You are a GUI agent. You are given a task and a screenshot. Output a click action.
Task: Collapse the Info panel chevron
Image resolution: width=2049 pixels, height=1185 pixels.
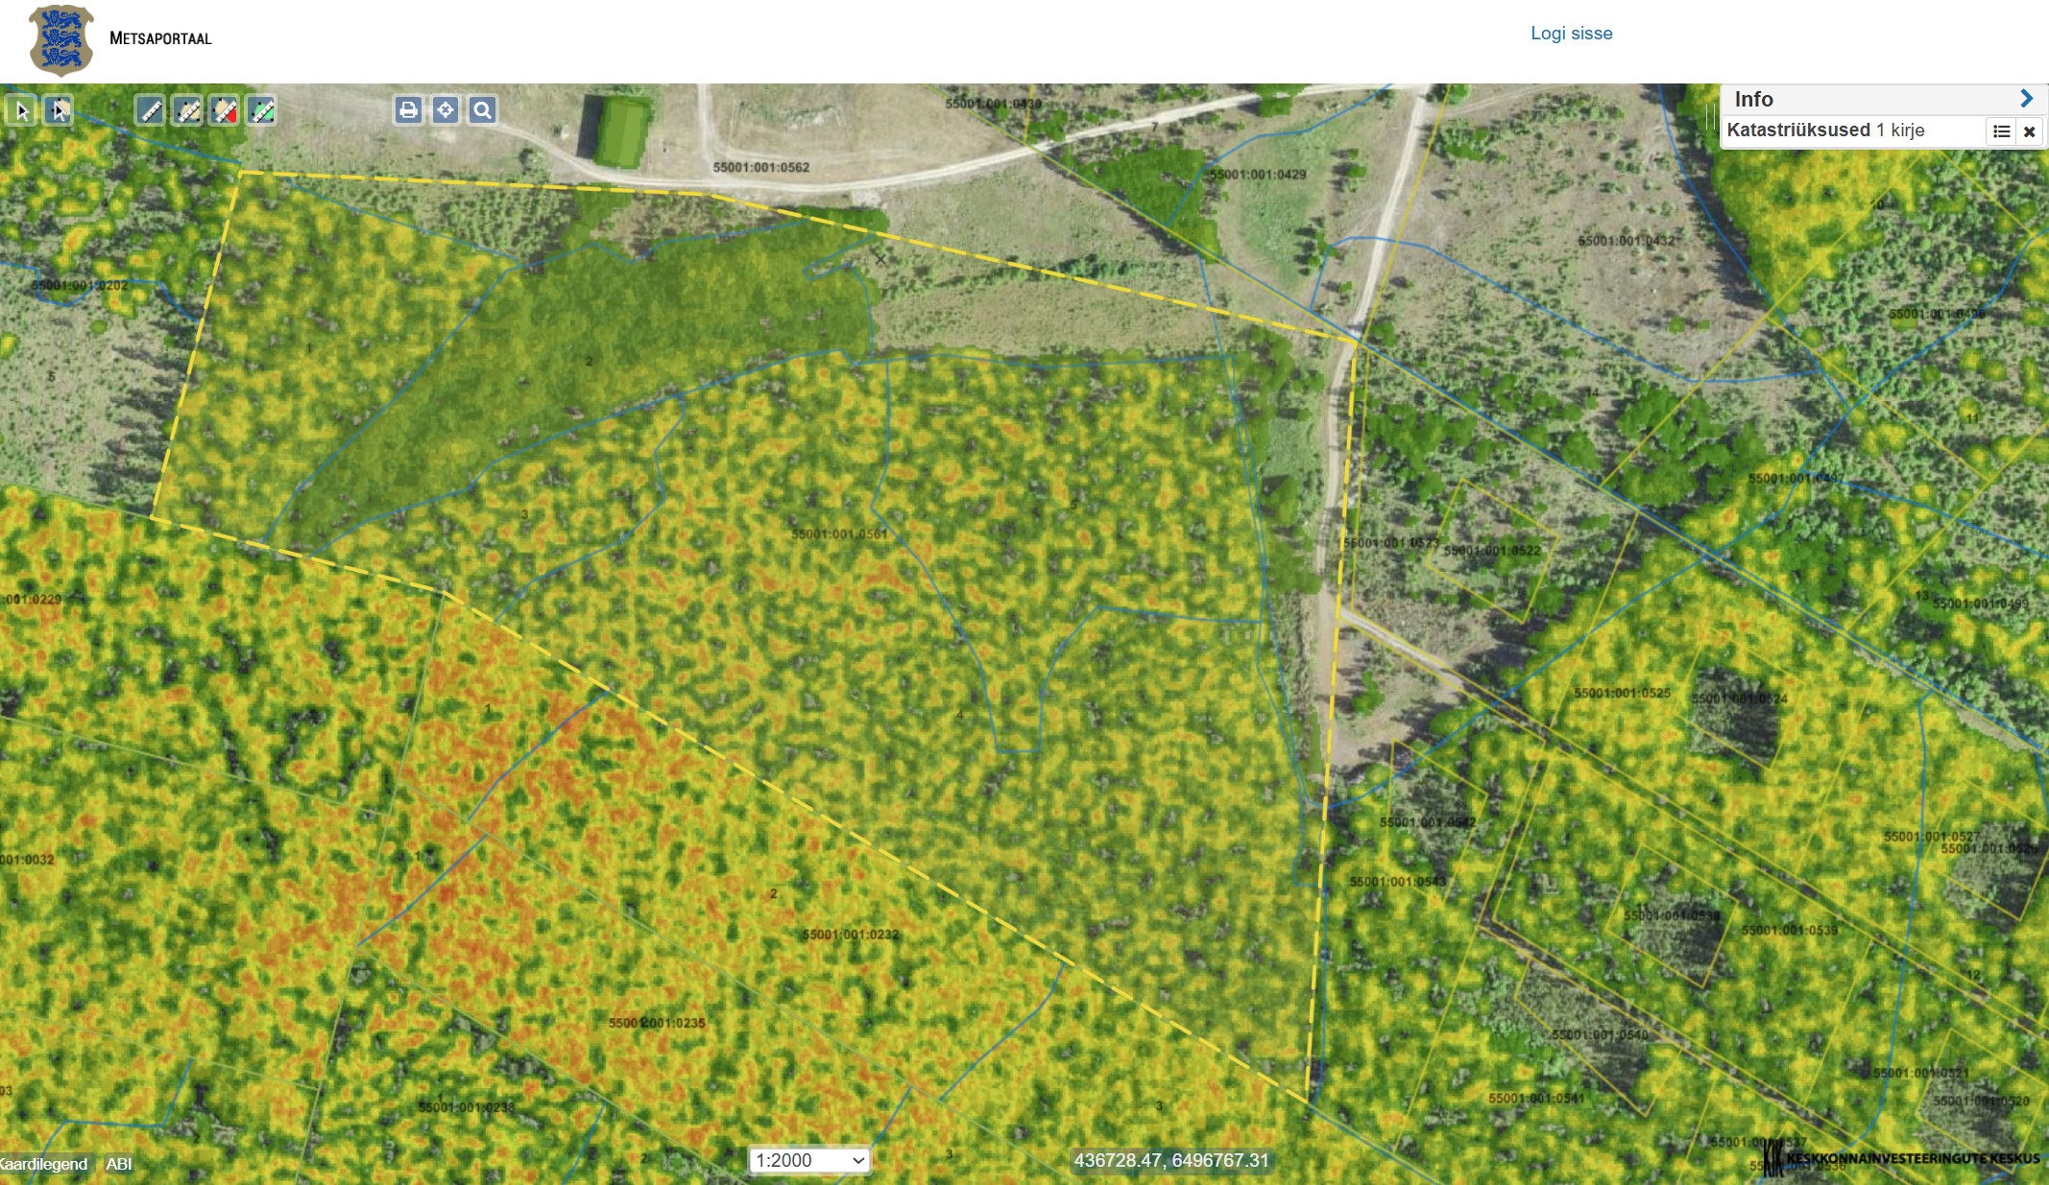point(2026,99)
